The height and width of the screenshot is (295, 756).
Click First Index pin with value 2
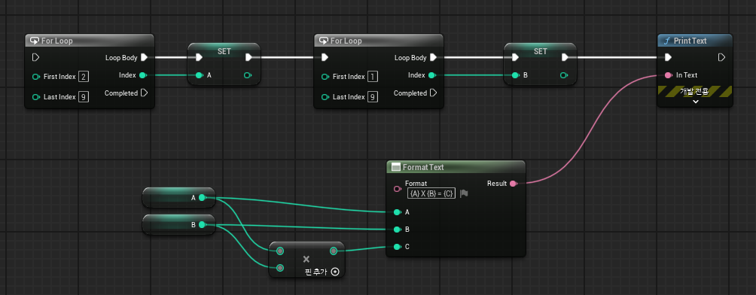pyautogui.click(x=35, y=77)
